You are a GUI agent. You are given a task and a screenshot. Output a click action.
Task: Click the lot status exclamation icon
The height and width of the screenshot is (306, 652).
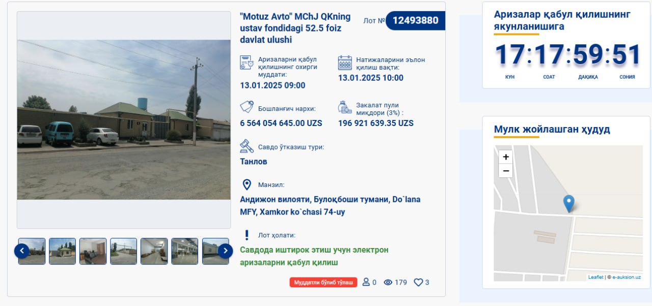pos(247,235)
